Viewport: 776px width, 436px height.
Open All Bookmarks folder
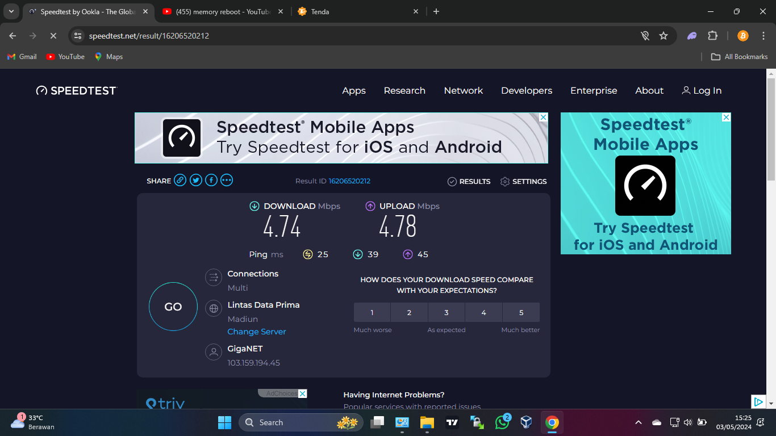[x=740, y=57]
